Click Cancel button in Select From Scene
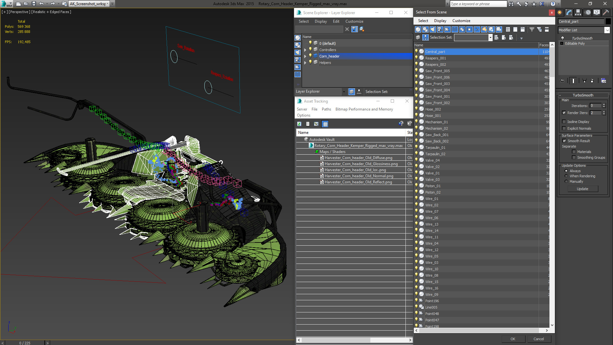Viewport: 613px width, 345px height. [x=539, y=339]
